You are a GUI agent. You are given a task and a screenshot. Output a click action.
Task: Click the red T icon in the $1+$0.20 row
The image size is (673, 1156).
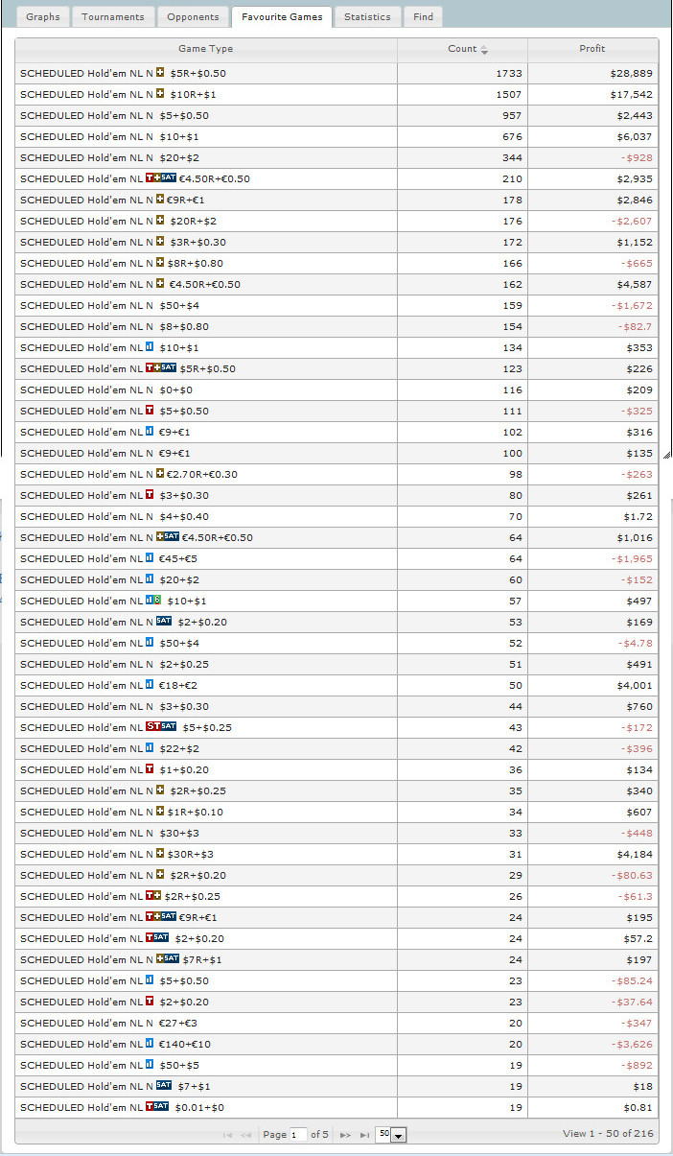pos(150,769)
